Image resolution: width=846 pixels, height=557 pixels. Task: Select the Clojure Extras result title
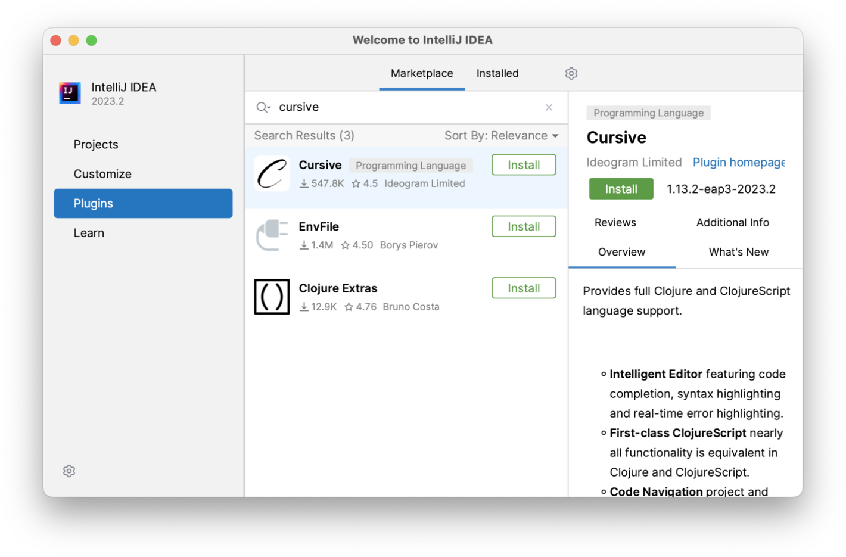point(338,288)
